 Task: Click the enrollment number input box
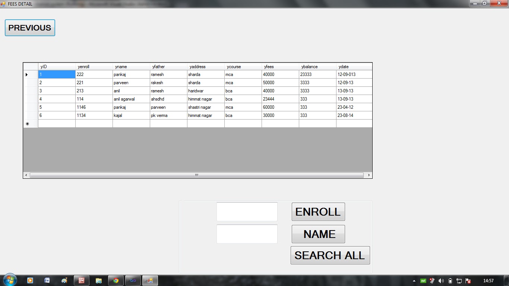click(247, 212)
